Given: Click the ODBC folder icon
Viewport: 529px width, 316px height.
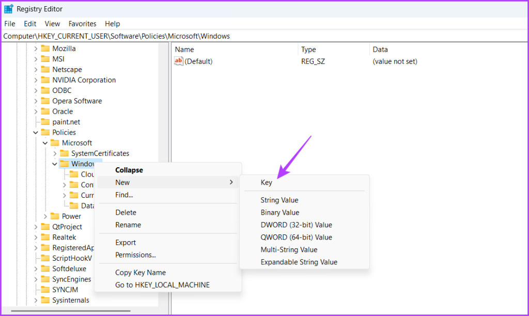Looking at the screenshot, I should 45,90.
